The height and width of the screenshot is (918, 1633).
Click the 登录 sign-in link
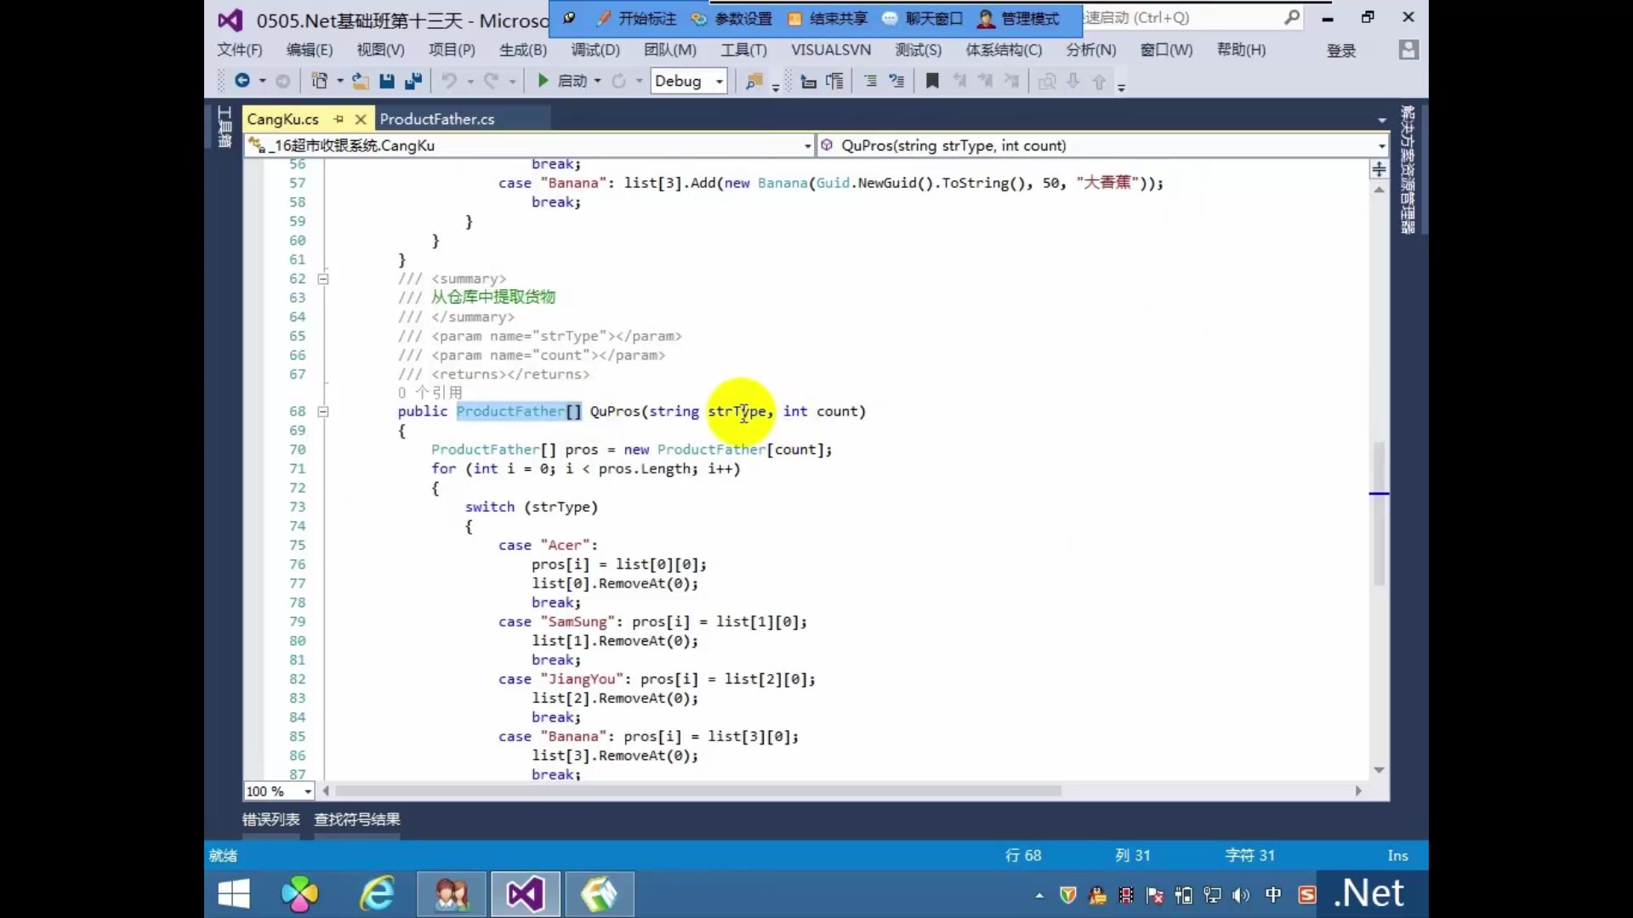(x=1341, y=51)
